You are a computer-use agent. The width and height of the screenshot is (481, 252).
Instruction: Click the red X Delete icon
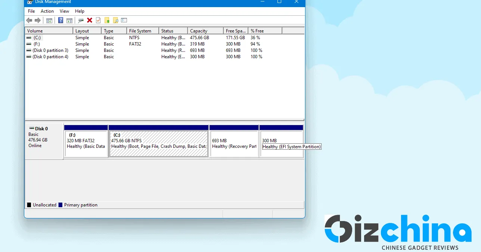pyautogui.click(x=90, y=21)
